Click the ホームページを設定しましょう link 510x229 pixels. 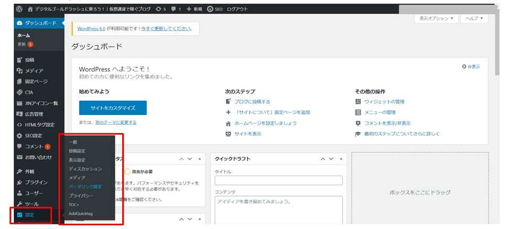pos(266,124)
